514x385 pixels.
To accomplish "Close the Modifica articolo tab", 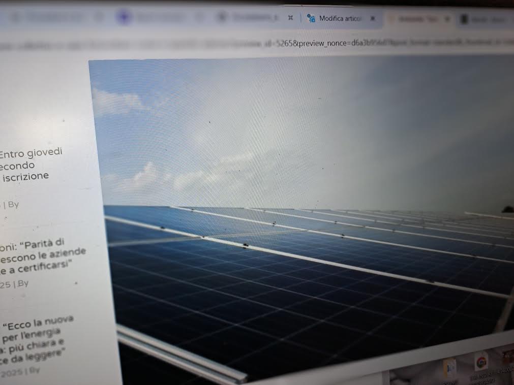I will [x=373, y=18].
